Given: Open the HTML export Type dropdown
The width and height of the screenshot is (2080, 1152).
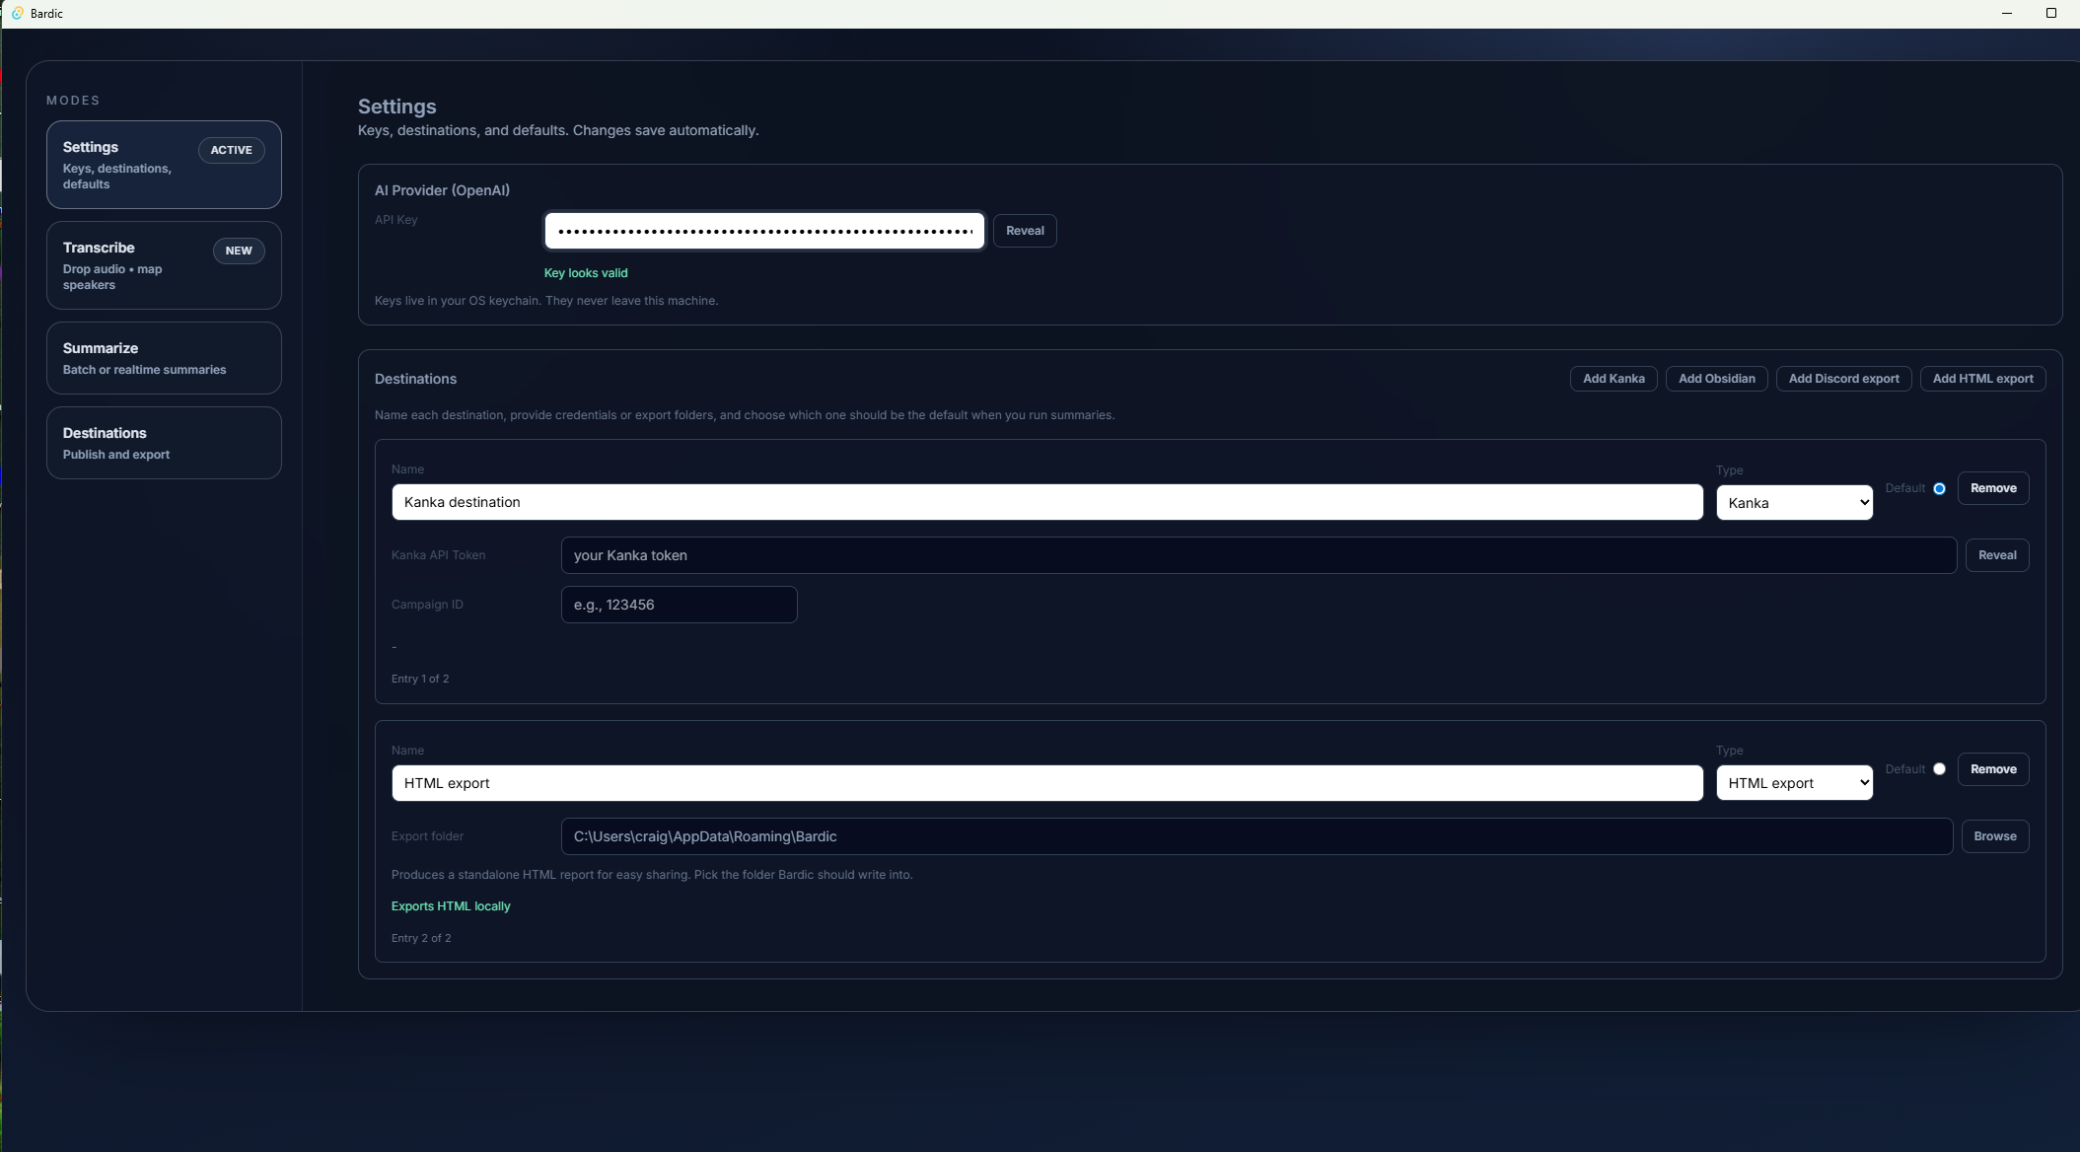Looking at the screenshot, I should click(x=1794, y=783).
